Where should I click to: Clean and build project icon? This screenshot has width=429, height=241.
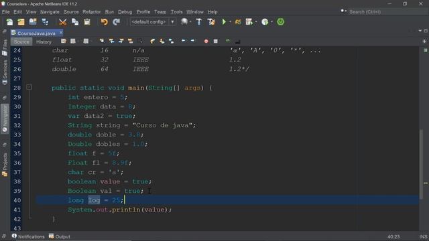pos(211,22)
